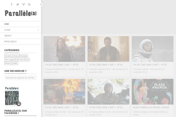176x117 pixels.
Task: Open article title Y'A DU CINE N°32
Action: [62, 107]
